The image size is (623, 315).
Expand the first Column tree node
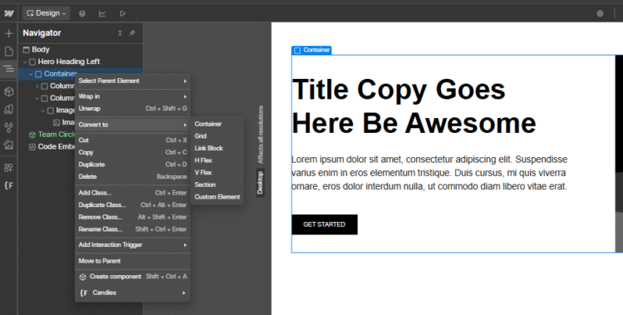(37, 86)
